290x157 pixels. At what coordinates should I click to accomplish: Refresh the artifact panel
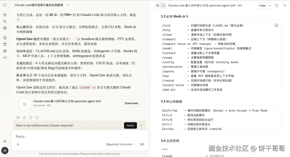(x=277, y=6)
